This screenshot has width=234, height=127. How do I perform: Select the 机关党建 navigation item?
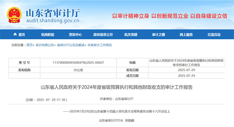[130, 35]
